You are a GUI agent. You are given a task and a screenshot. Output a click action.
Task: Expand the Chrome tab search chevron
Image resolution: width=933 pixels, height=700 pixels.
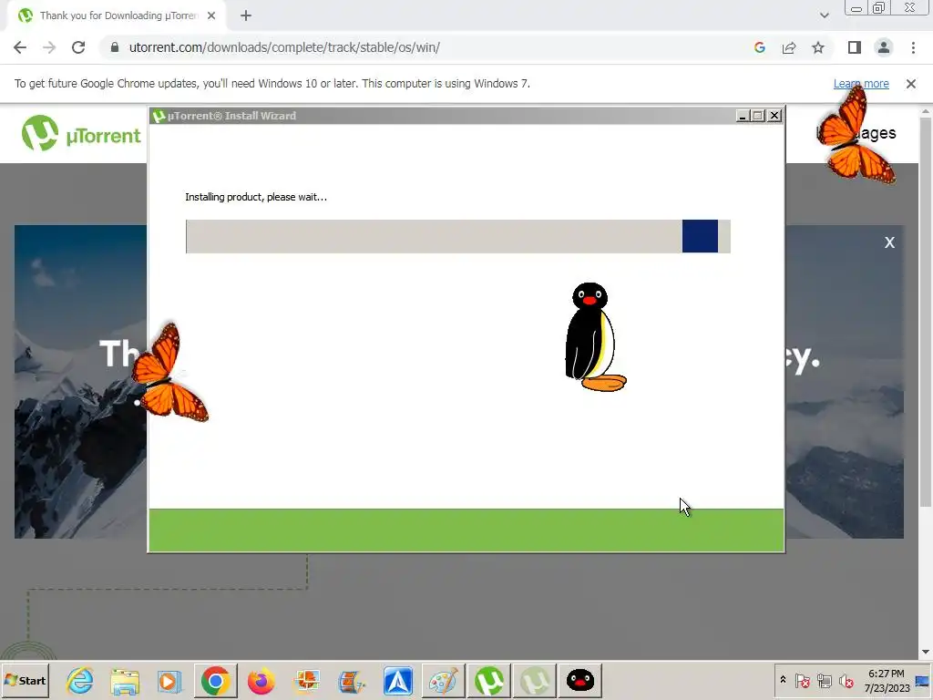click(x=824, y=15)
